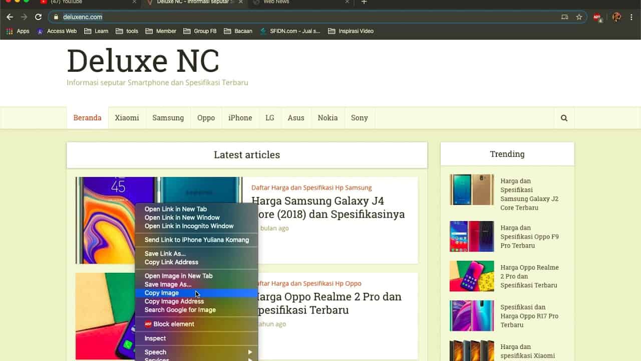Select Send Link to iPhone Yuliana Komang
The image size is (641, 361).
196,240
